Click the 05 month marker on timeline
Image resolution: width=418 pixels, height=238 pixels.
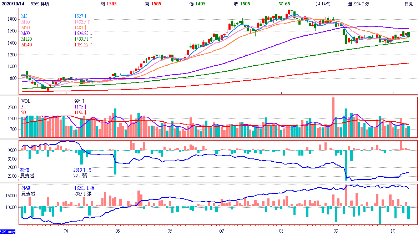118,231
